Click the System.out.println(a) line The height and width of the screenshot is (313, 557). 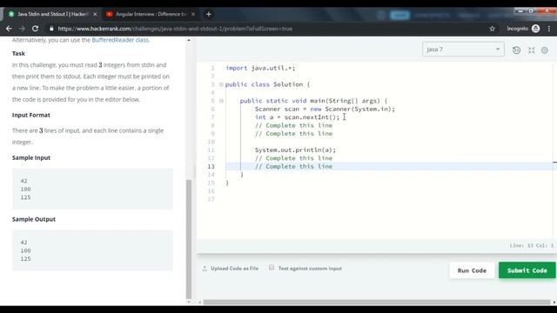pyautogui.click(x=295, y=150)
